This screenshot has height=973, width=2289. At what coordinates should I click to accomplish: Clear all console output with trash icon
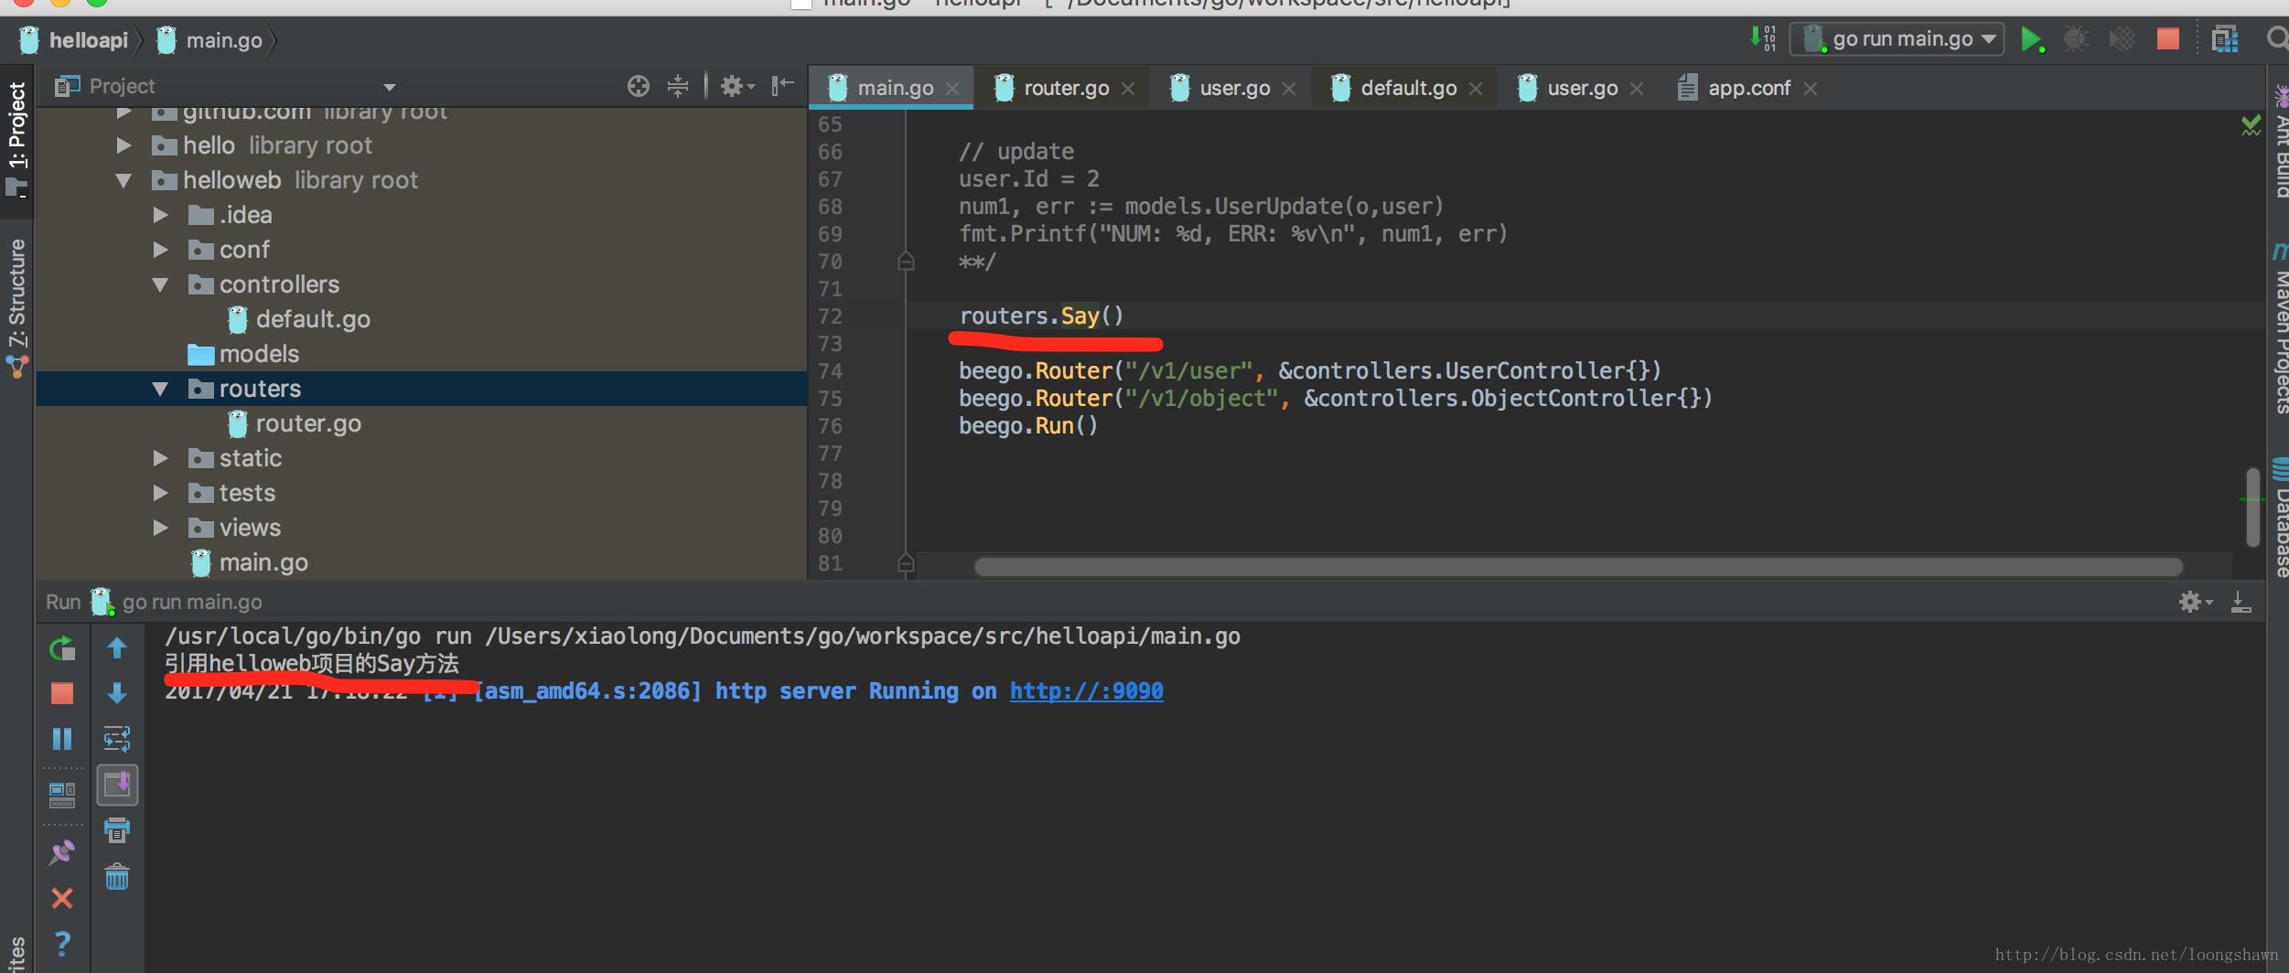point(117,878)
